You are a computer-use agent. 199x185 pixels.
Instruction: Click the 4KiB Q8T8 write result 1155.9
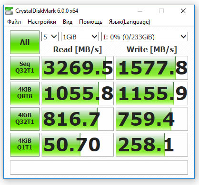152,93
